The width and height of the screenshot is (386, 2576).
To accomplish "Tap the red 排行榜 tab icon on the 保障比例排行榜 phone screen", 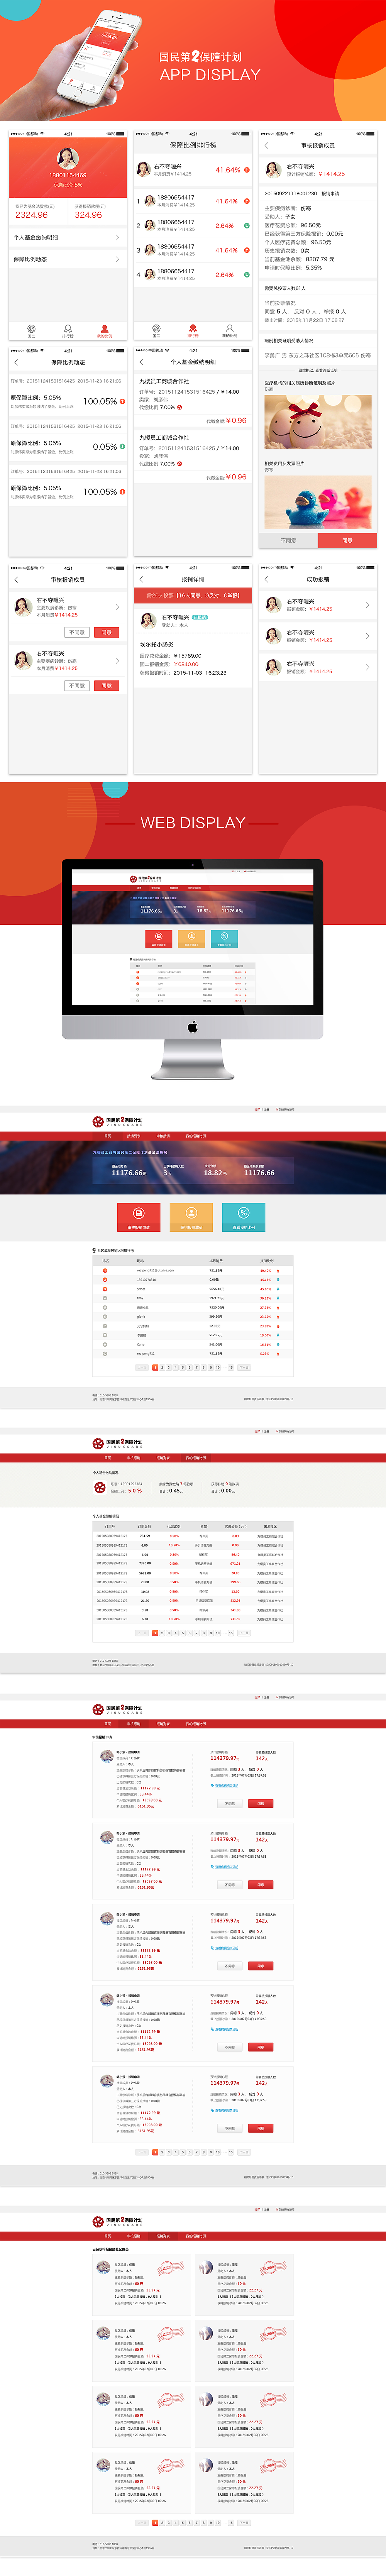I will point(193,328).
